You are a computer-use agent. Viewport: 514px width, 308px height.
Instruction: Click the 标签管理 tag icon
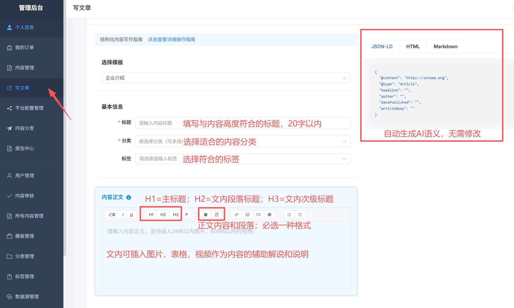coord(9,277)
